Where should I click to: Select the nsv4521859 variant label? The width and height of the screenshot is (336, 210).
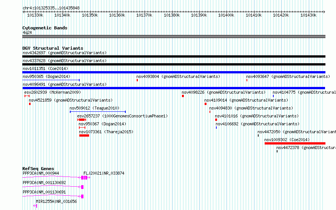click(x=71, y=100)
